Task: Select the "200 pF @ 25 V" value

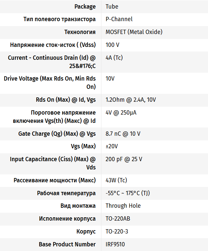Action: tap(124, 159)
